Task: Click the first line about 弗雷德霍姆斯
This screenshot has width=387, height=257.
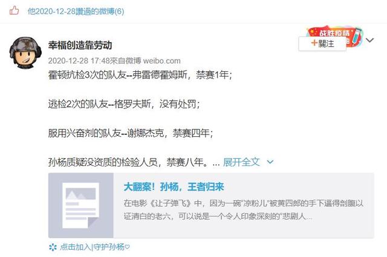Action: click(x=140, y=75)
